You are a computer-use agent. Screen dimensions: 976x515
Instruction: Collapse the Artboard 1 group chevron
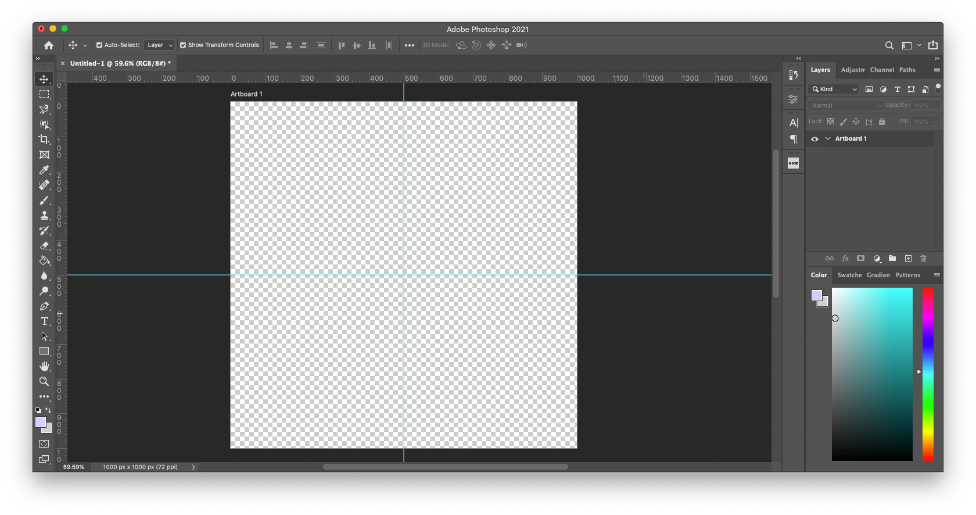click(828, 139)
